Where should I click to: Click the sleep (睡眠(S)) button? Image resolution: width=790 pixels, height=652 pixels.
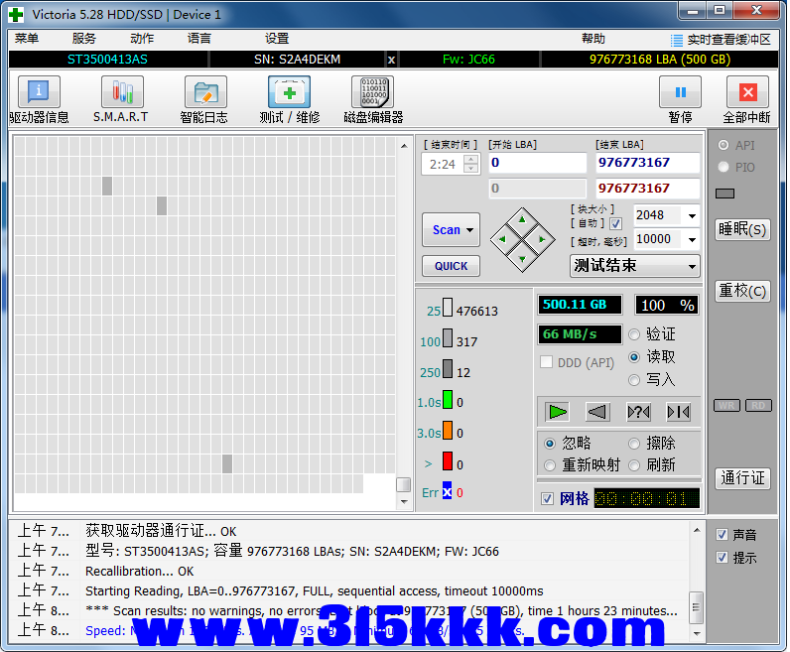742,230
